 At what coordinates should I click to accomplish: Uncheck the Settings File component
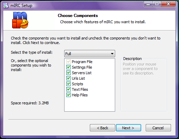68,67
